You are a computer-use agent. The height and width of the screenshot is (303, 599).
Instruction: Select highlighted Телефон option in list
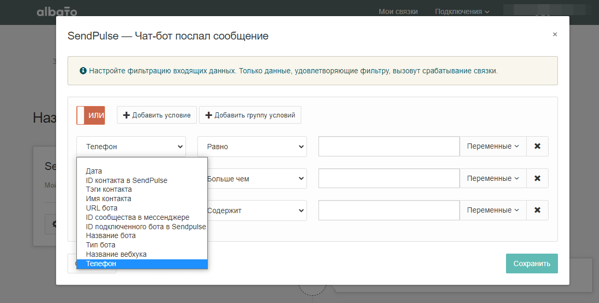tap(142, 264)
